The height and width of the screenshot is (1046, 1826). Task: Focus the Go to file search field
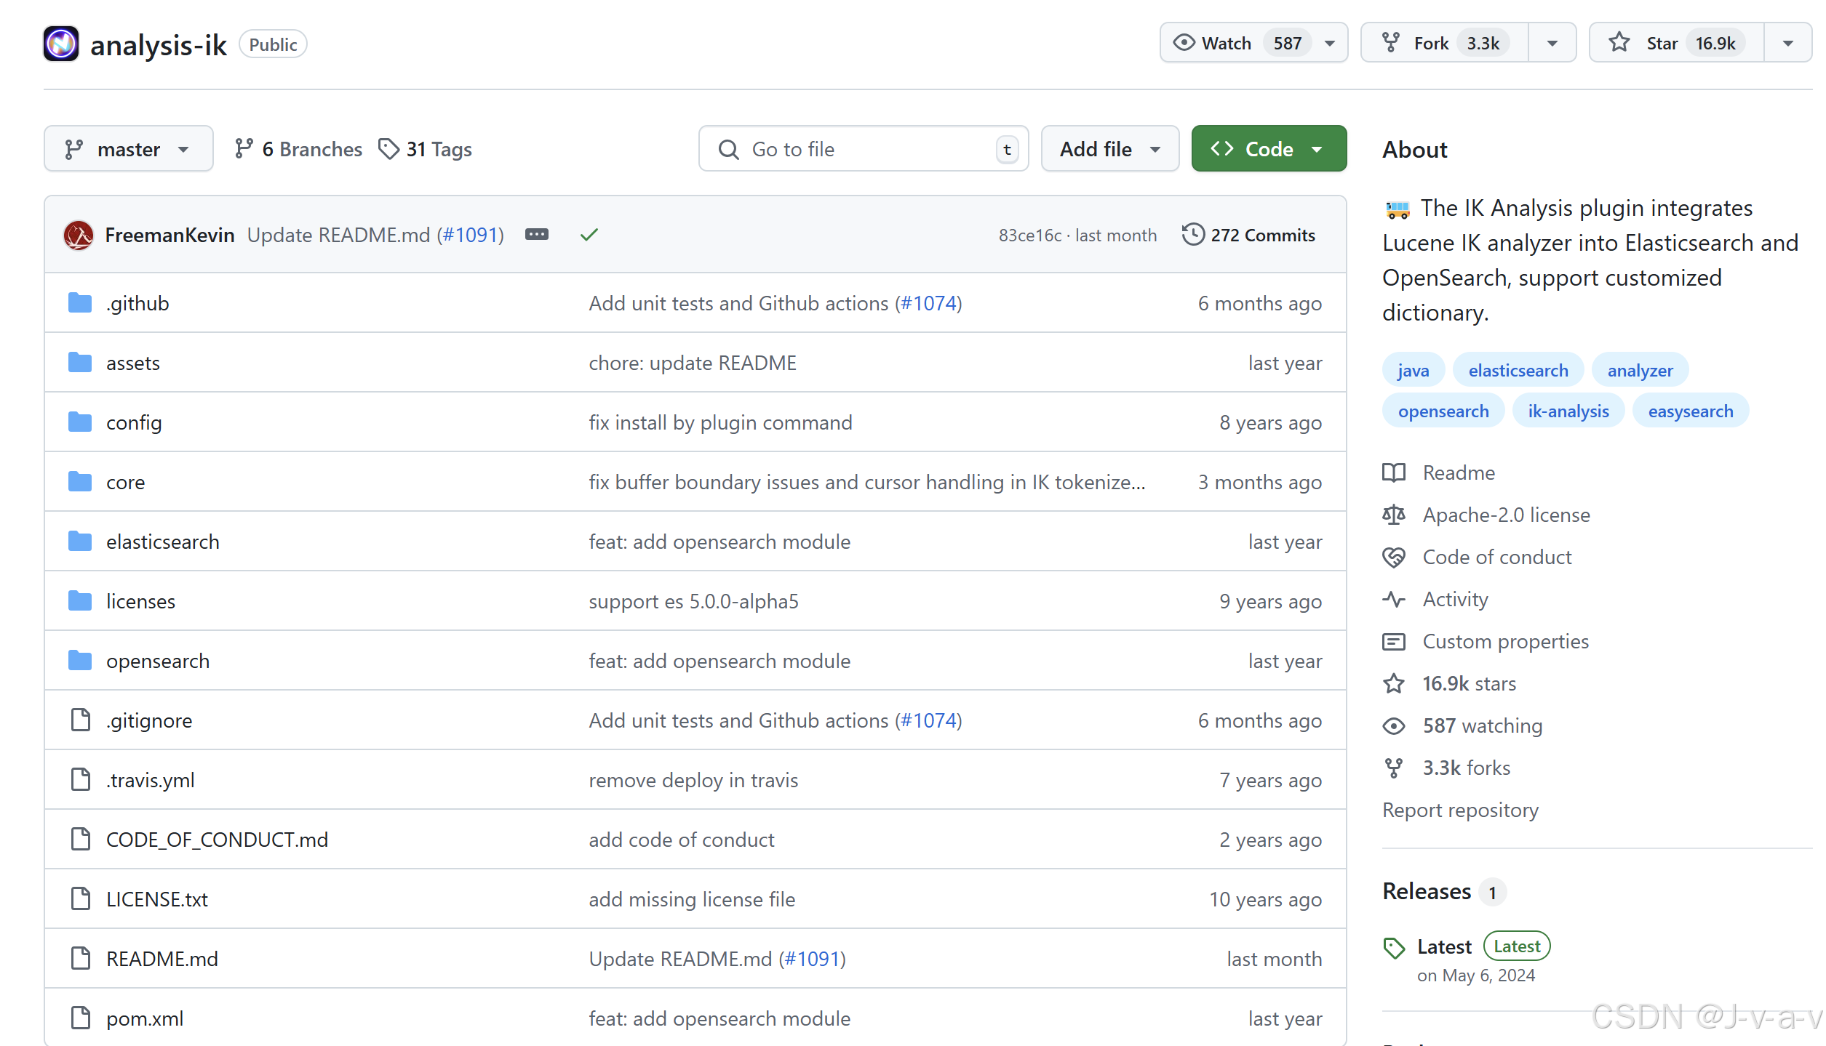pyautogui.click(x=862, y=149)
